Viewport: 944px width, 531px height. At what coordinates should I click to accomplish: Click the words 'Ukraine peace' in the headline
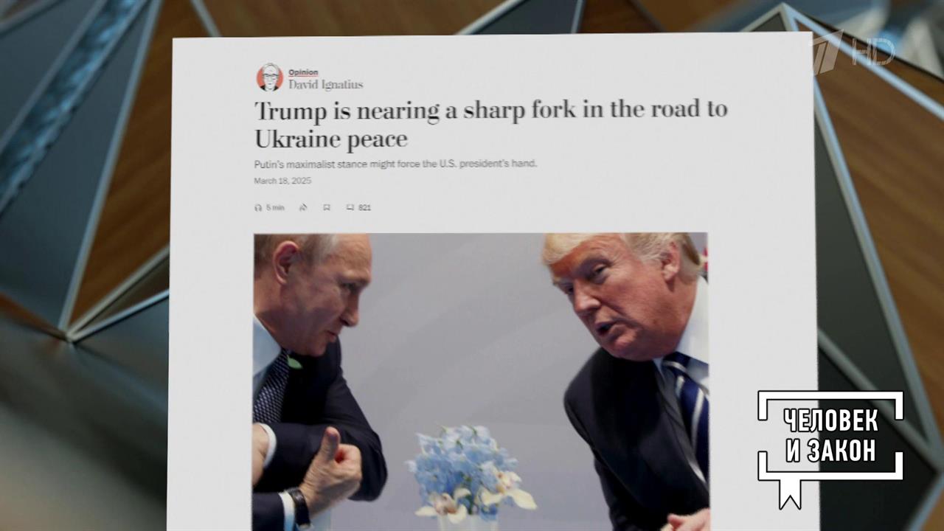pos(331,139)
